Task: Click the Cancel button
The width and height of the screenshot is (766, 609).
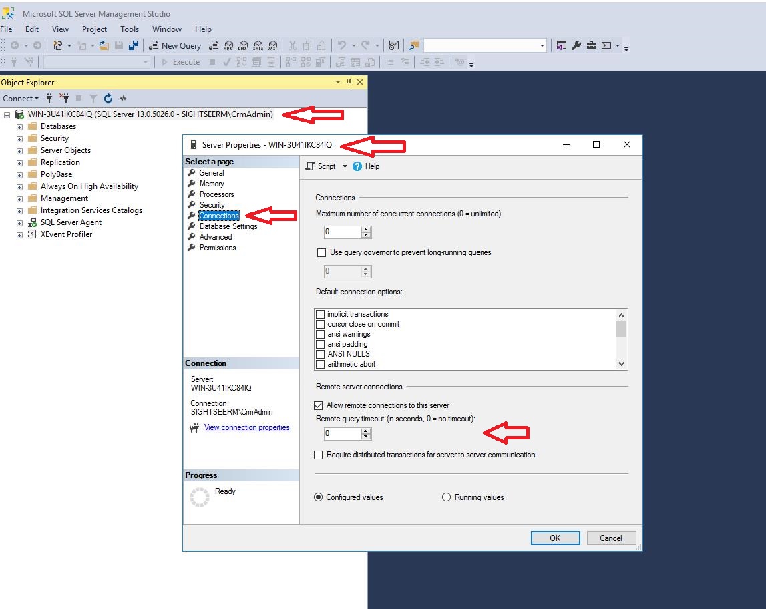Action: (610, 538)
